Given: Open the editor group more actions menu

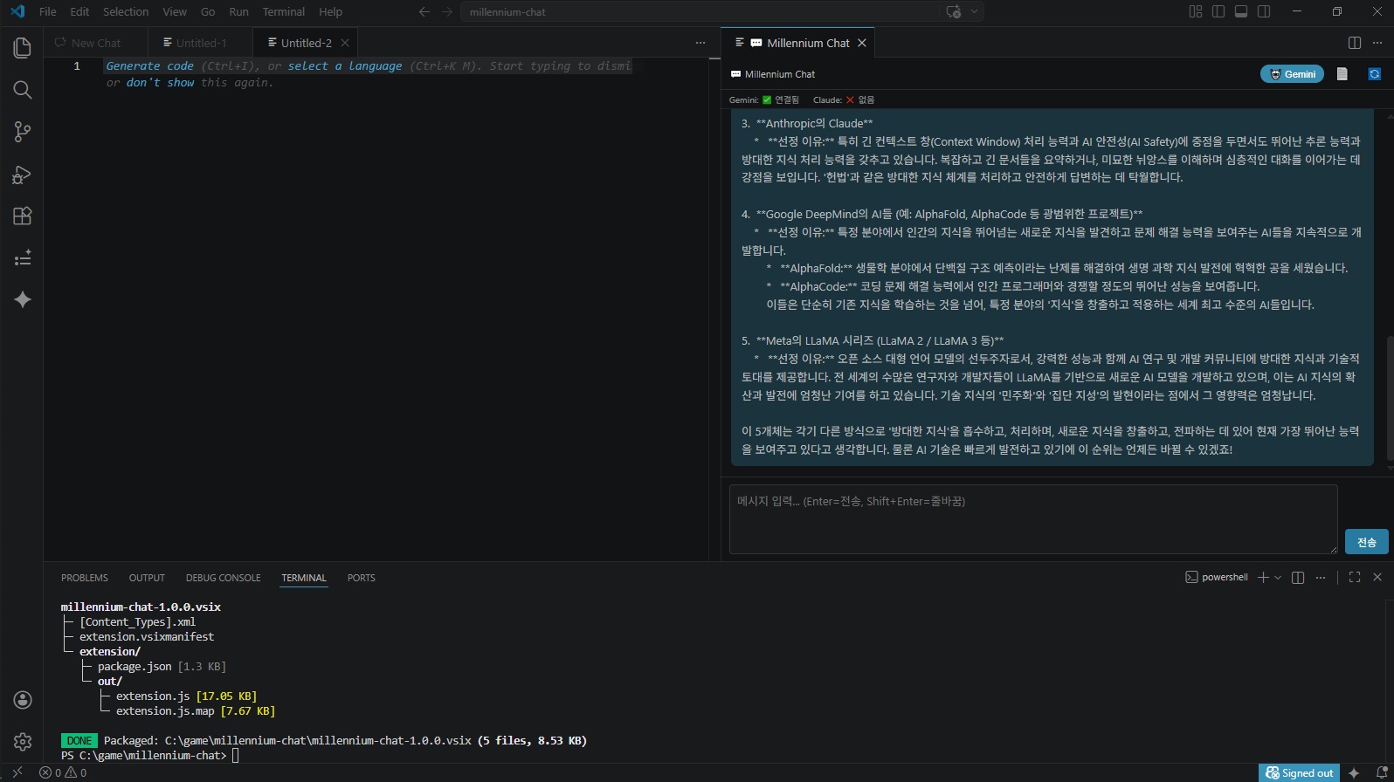Looking at the screenshot, I should pos(700,43).
